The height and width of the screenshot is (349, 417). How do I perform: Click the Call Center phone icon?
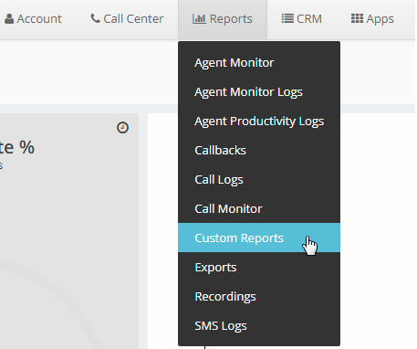click(x=95, y=18)
